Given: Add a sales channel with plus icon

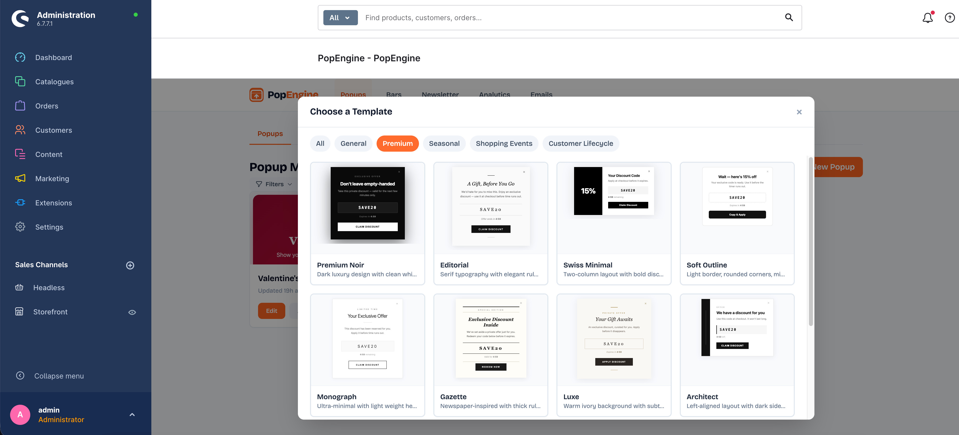Looking at the screenshot, I should pos(130,265).
